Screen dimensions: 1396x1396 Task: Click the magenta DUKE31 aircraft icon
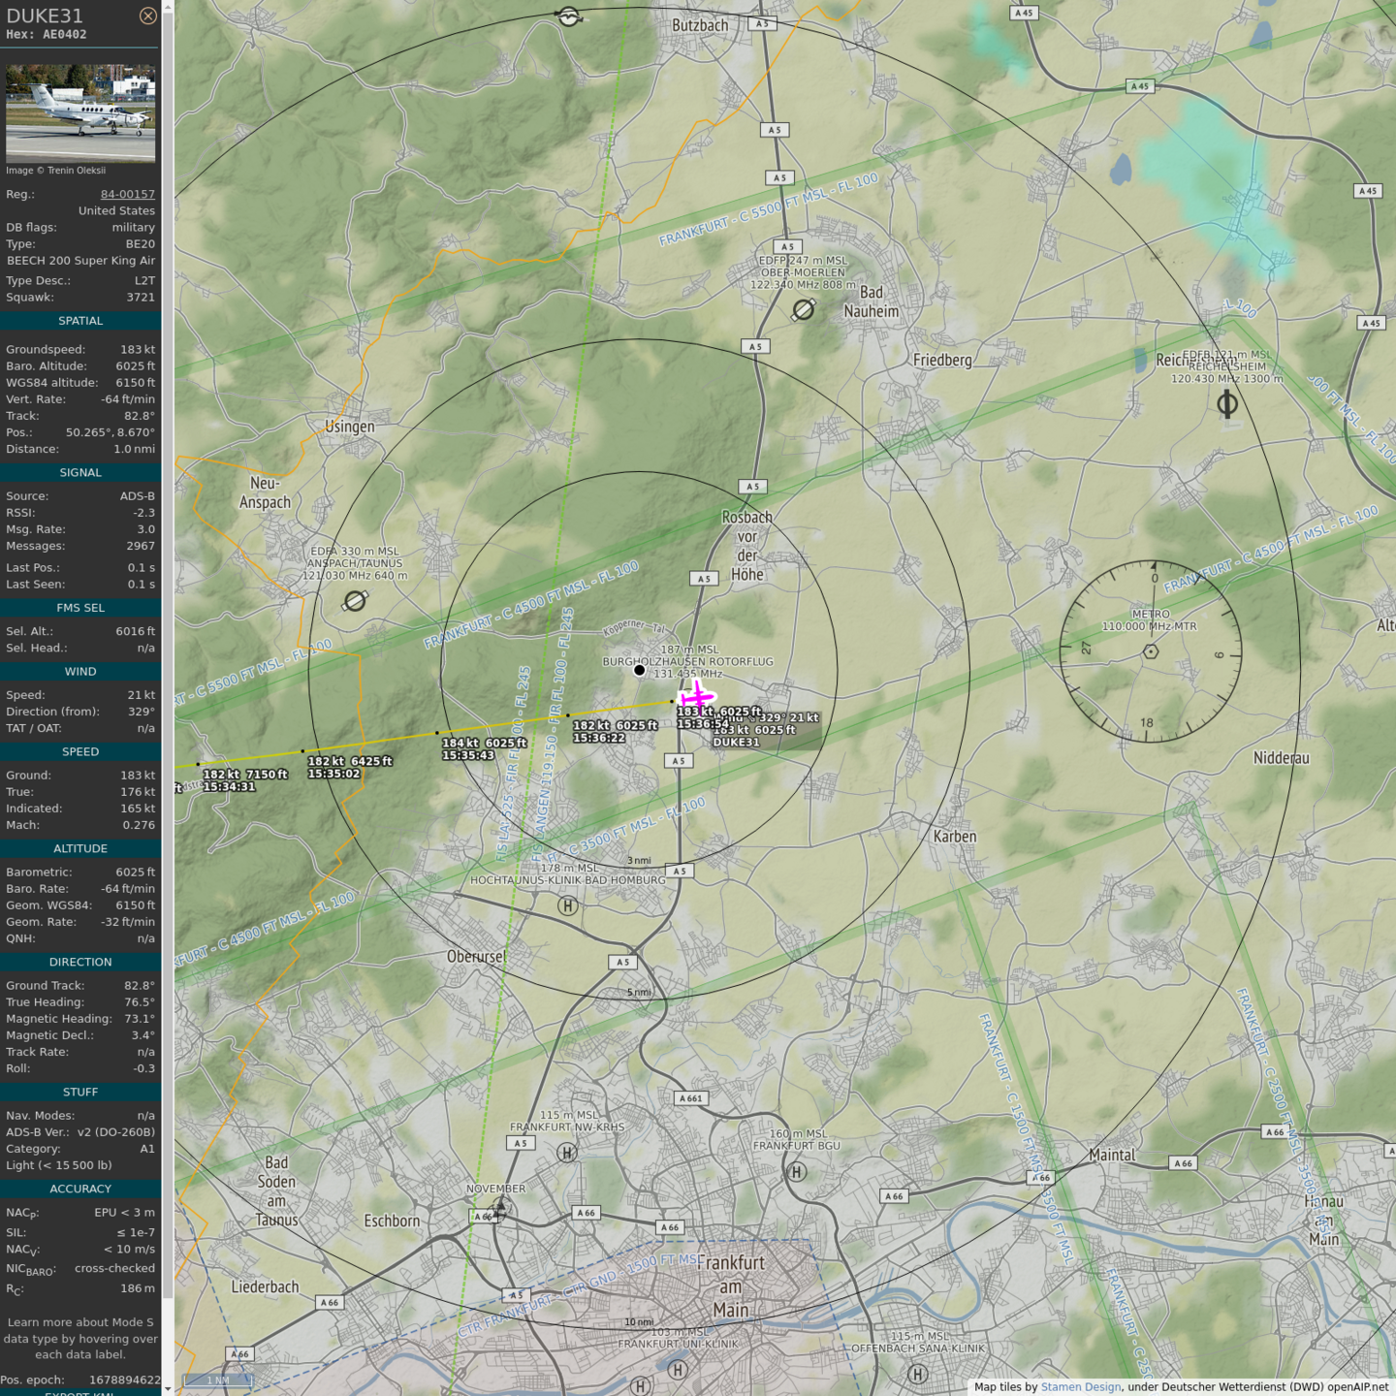point(696,697)
